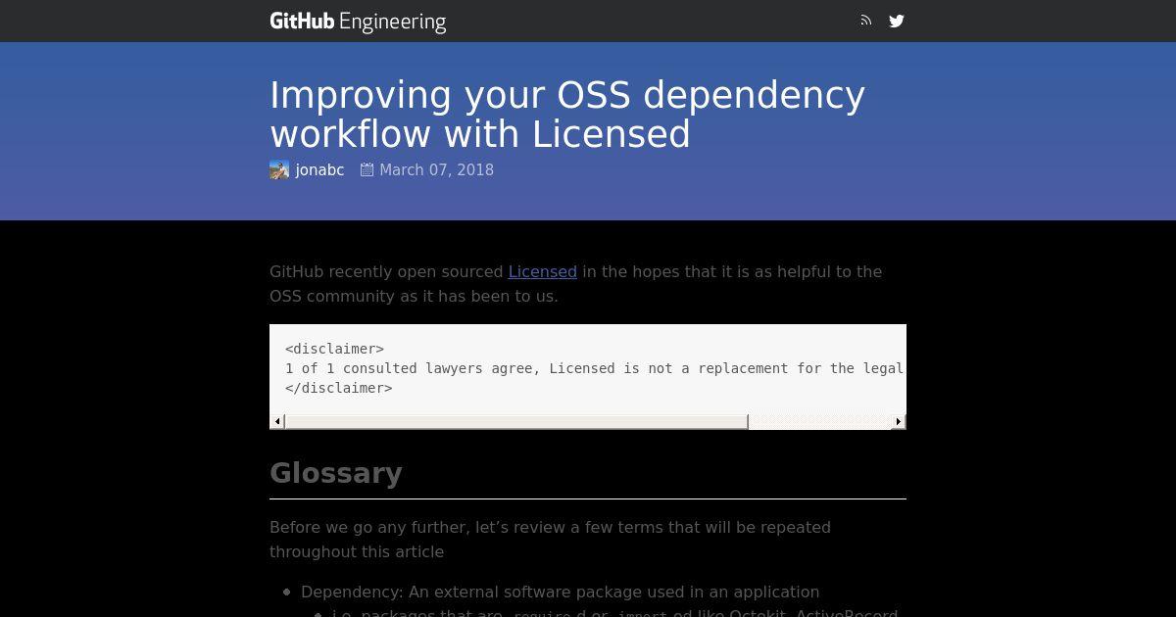
Task: Click the <disclaimer> opening tag line
Action: [x=334, y=349]
